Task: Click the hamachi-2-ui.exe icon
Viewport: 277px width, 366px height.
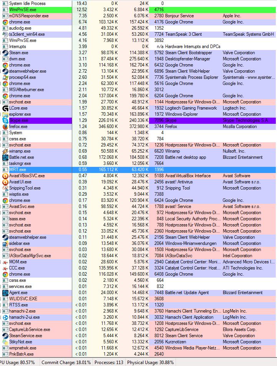Action: tap(5, 317)
